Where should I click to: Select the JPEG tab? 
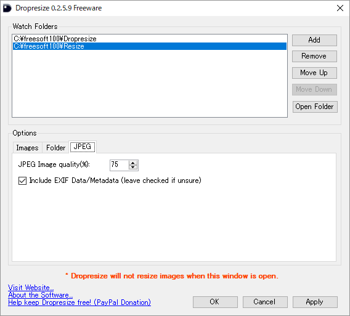point(83,147)
